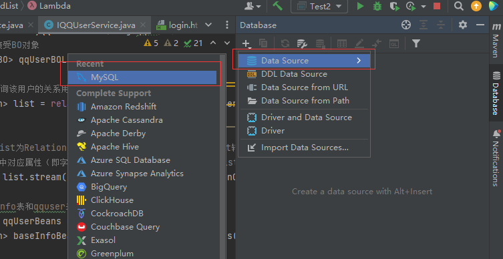Jump to next highlighted error arrow
Image resolution: width=503 pixels, height=259 pixels.
coord(227,43)
